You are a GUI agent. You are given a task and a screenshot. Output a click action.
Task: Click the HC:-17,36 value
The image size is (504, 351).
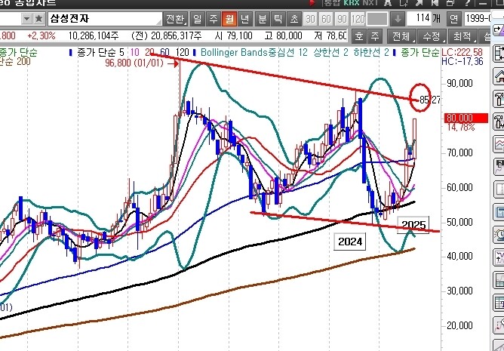click(463, 61)
